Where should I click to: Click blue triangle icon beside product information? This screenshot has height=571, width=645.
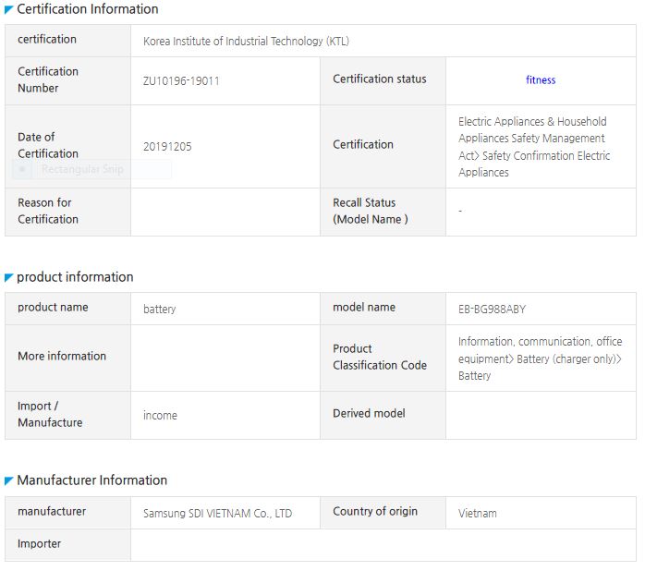[9, 277]
